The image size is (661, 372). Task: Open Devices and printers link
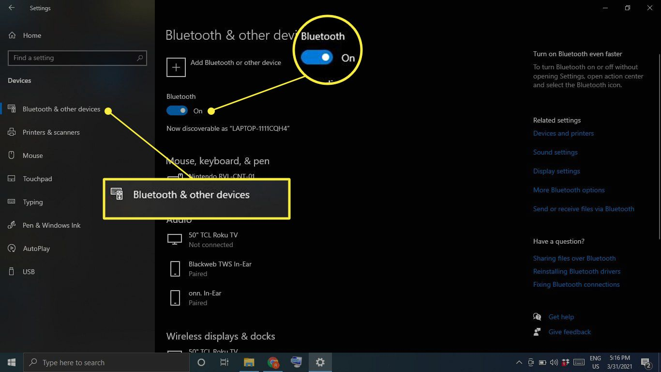(563, 133)
